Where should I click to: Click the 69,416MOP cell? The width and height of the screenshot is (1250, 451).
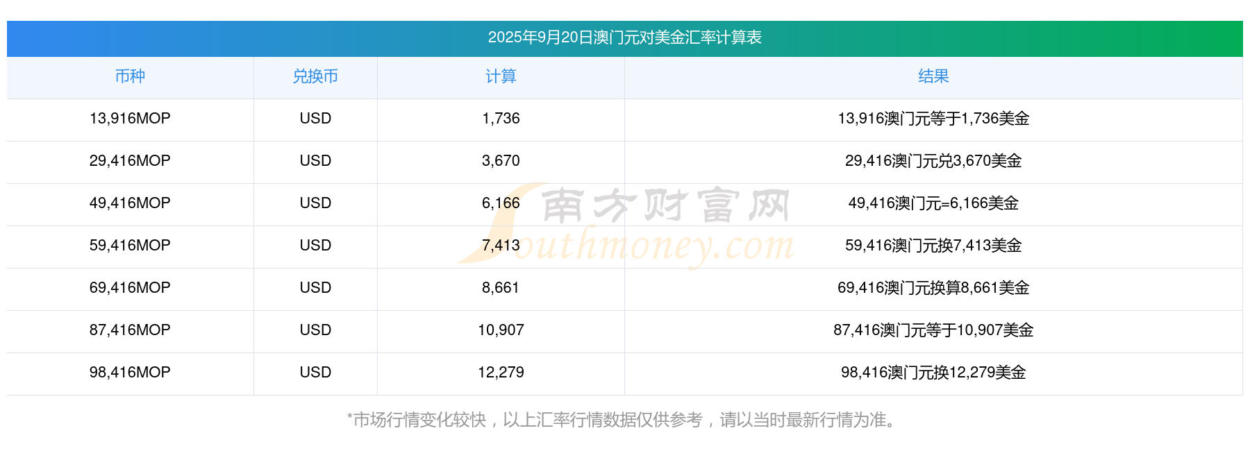pos(130,288)
